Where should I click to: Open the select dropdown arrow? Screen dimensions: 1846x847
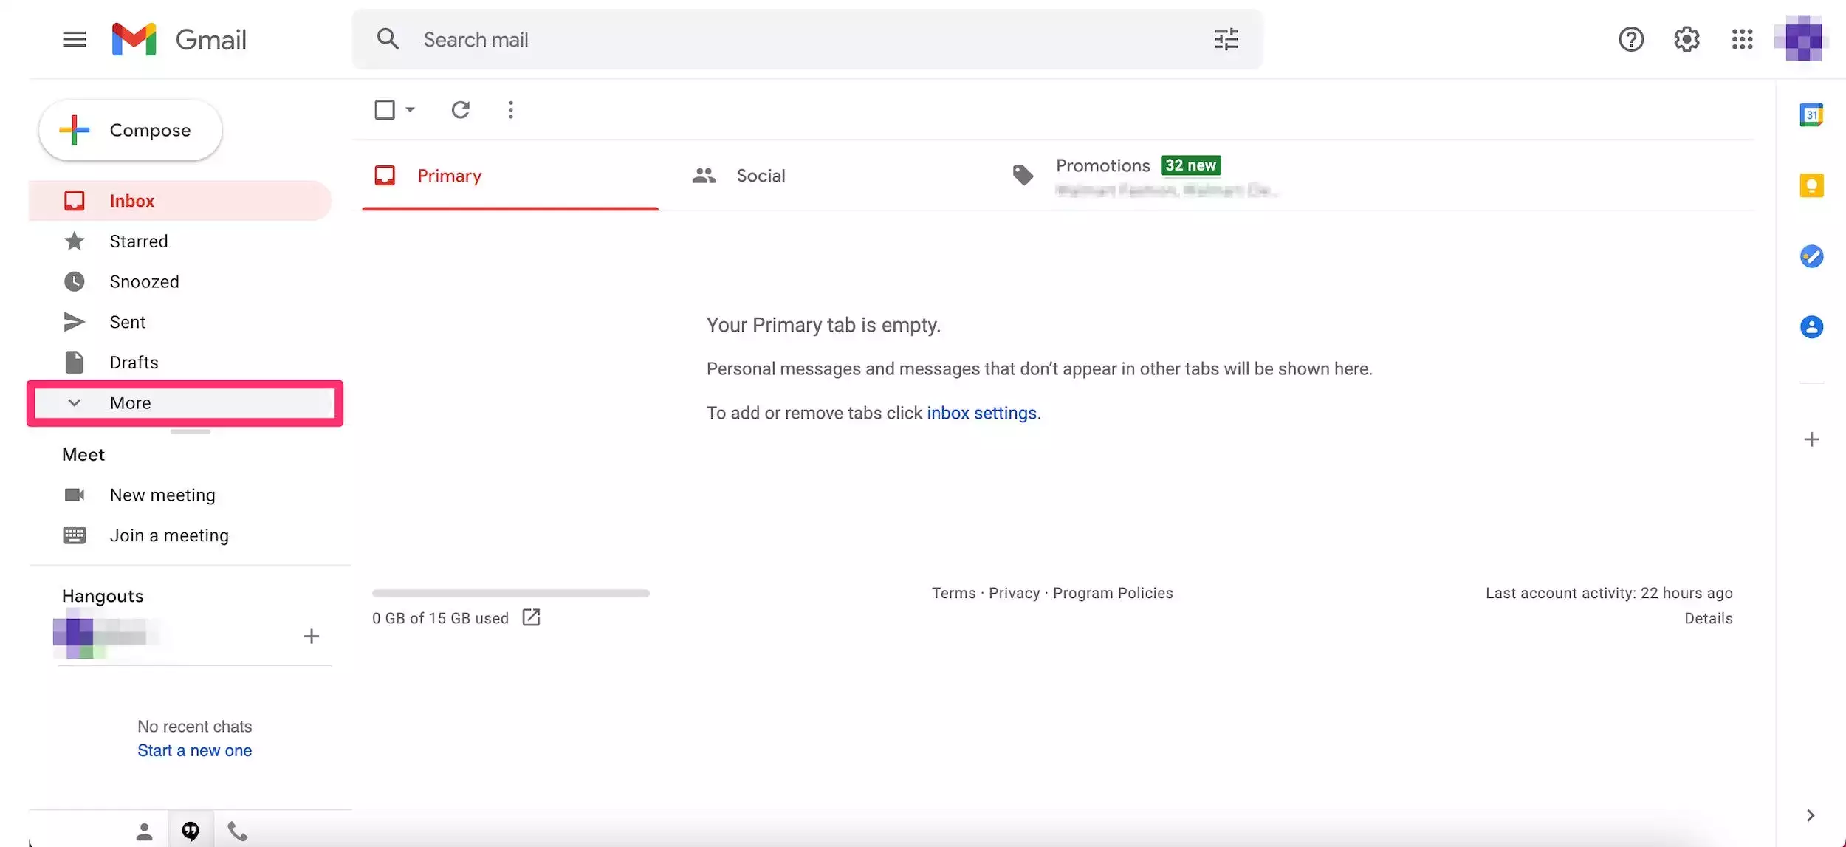(411, 110)
